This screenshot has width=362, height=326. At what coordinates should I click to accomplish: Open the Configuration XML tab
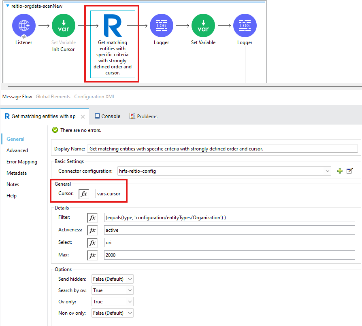point(95,97)
